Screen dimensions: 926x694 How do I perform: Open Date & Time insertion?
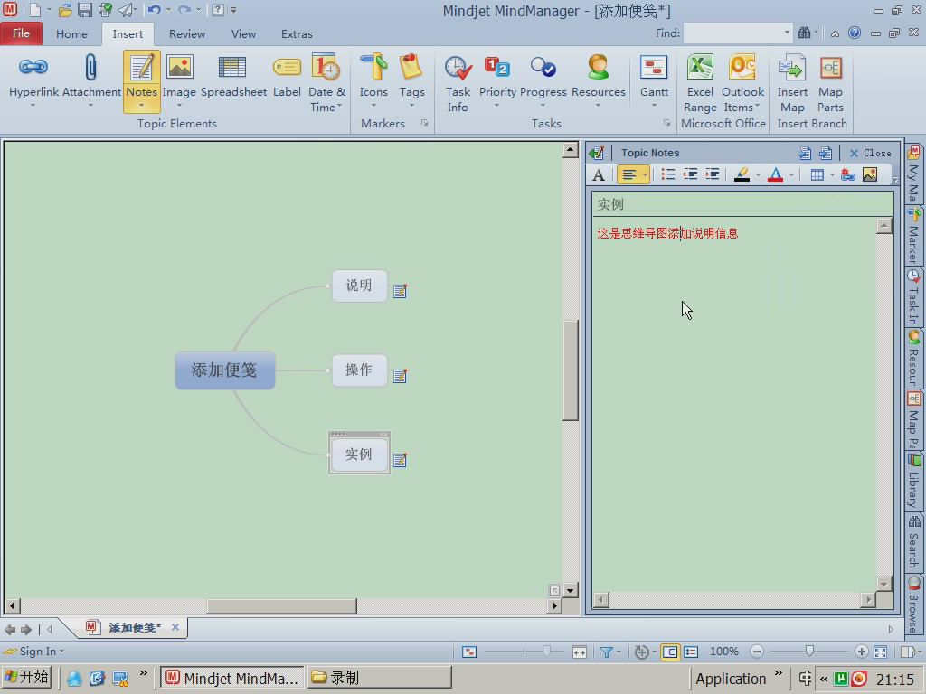(x=326, y=82)
